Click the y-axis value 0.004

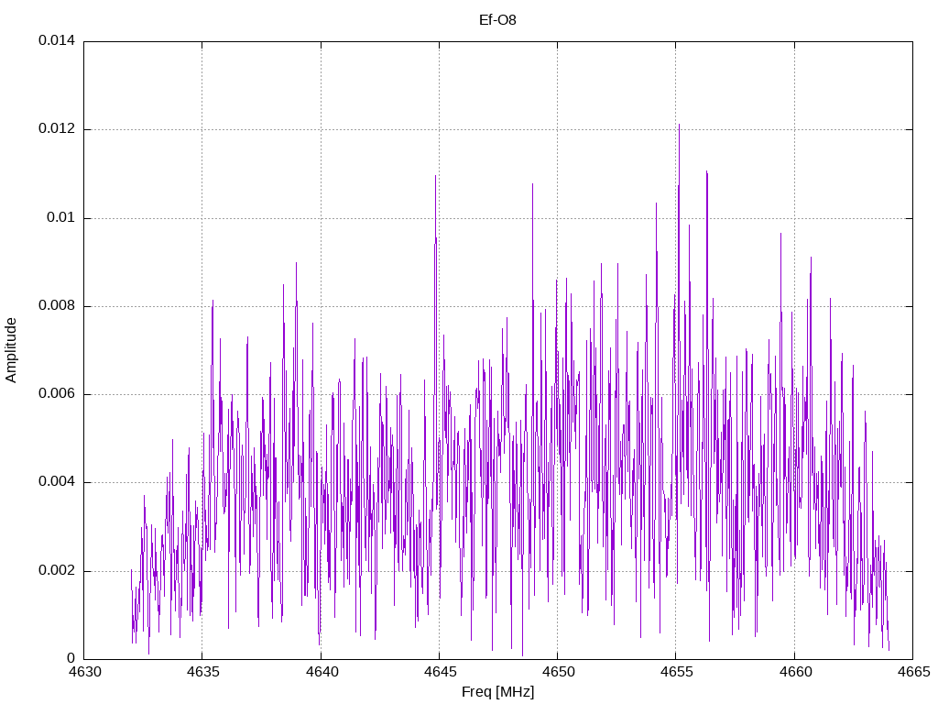57,482
